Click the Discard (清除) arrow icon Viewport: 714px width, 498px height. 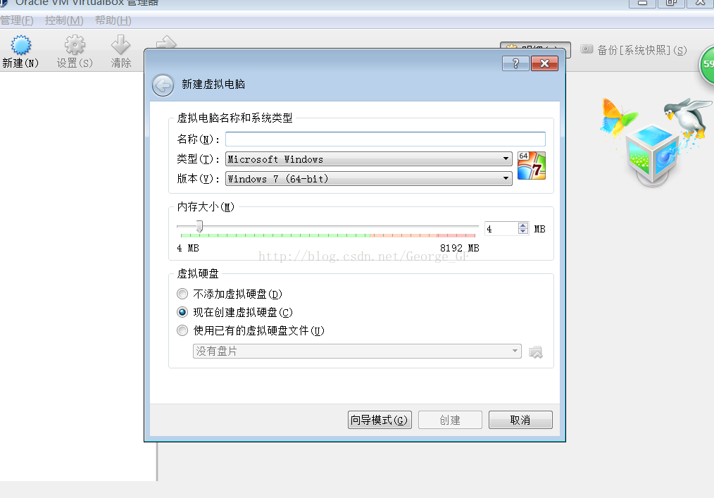[x=120, y=46]
